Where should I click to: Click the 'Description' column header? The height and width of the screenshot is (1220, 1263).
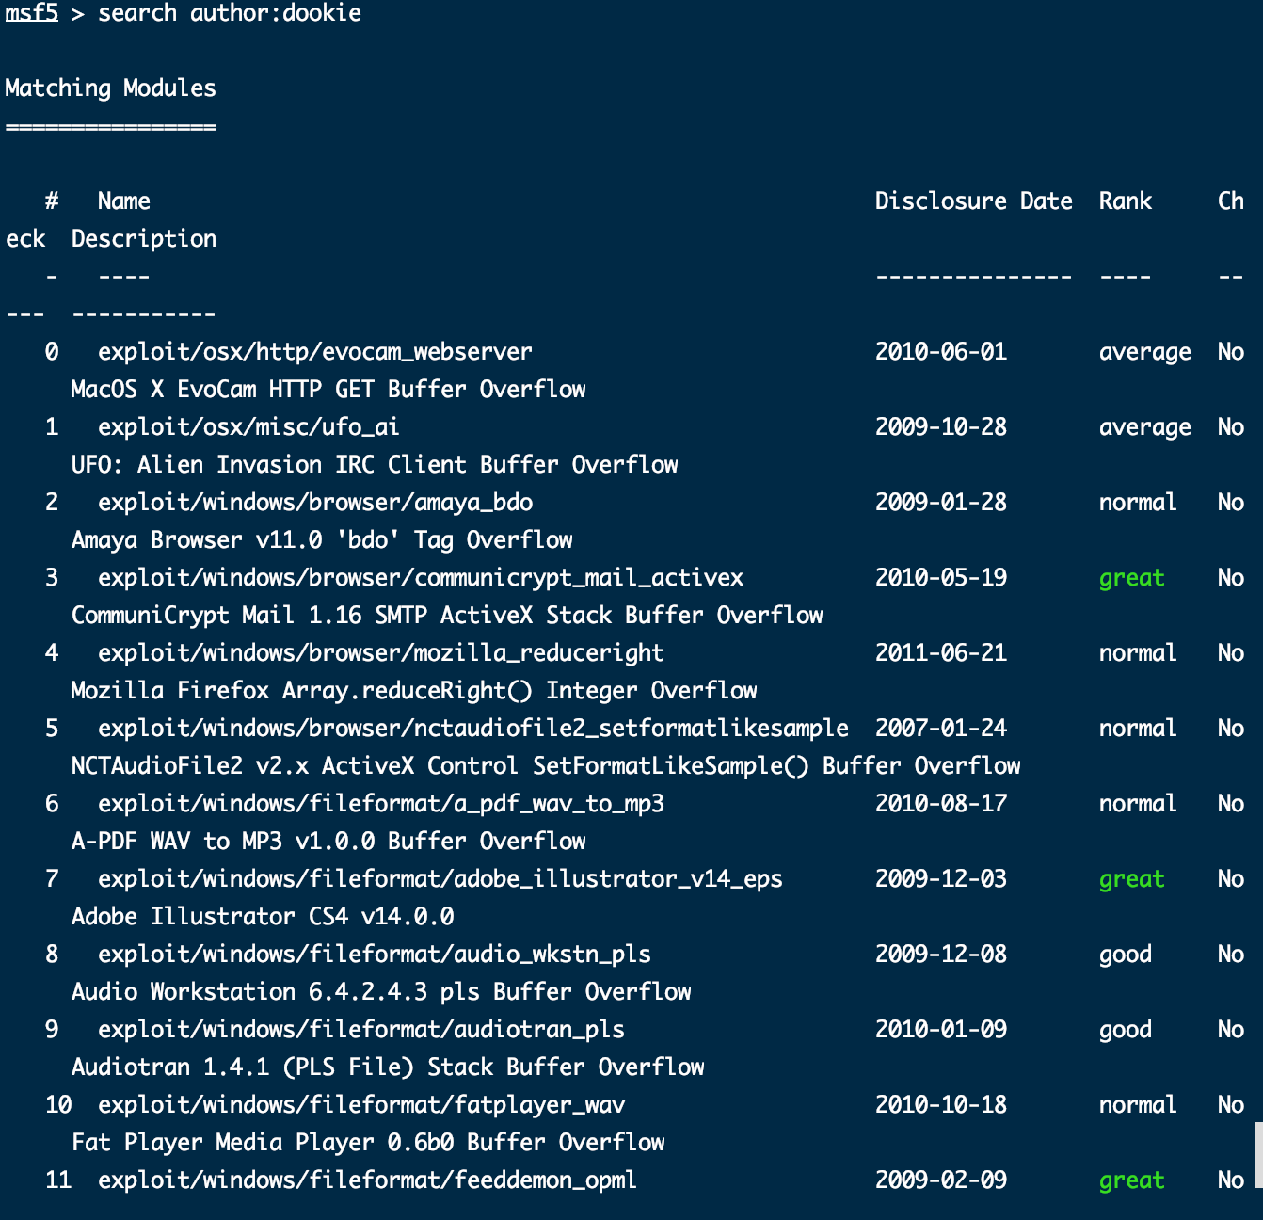[144, 239]
